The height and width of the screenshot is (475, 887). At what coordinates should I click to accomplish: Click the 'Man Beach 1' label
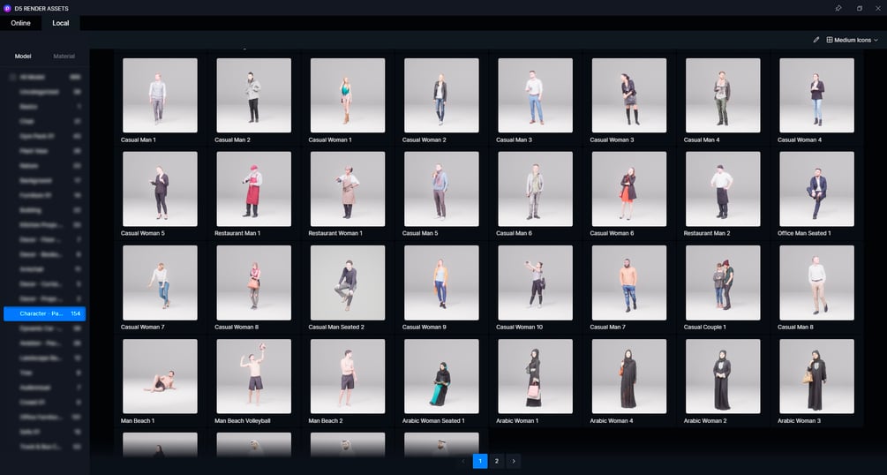coord(138,421)
